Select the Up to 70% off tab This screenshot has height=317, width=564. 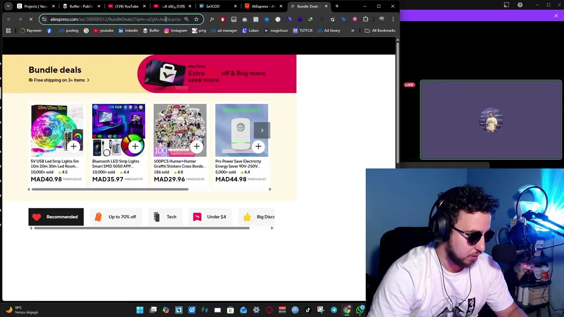click(116, 217)
